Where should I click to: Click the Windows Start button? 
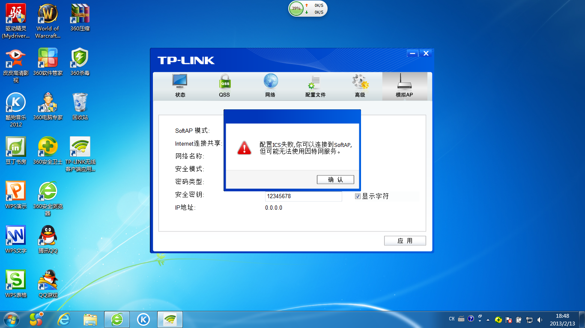click(x=12, y=319)
